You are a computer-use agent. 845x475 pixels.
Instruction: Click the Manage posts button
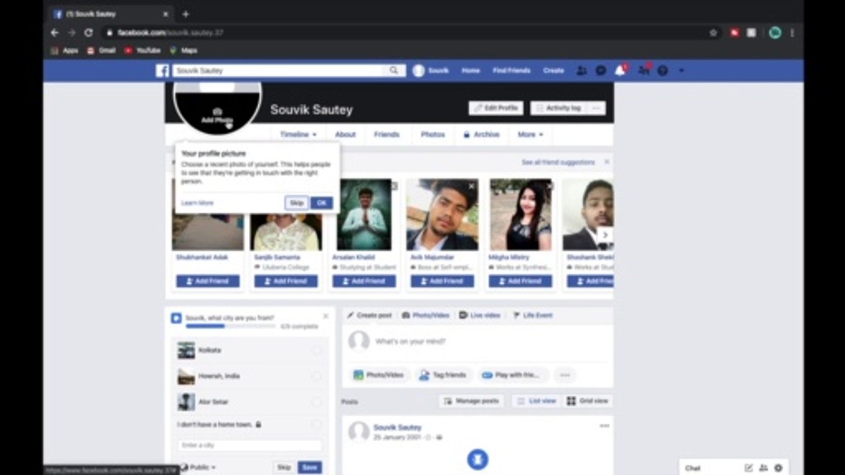471,401
